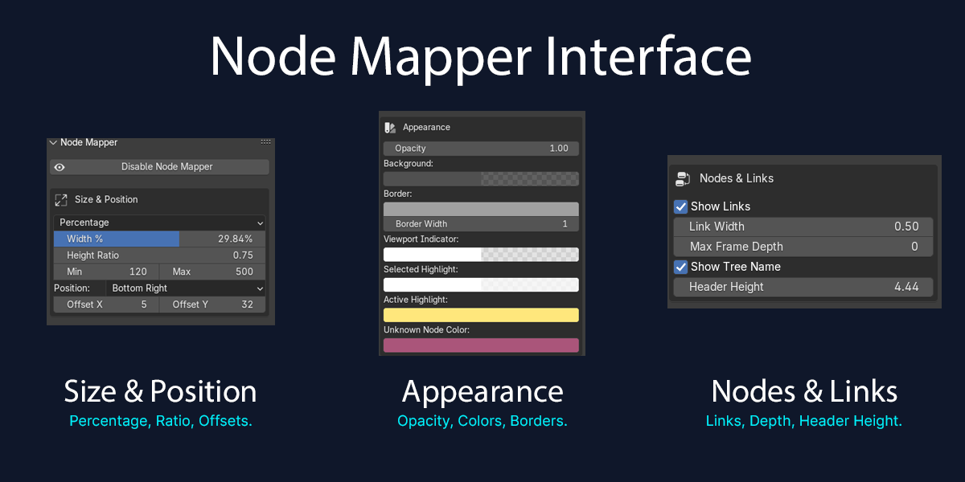Click the Size & Position panel title
The width and height of the screenshot is (965, 482).
[106, 199]
